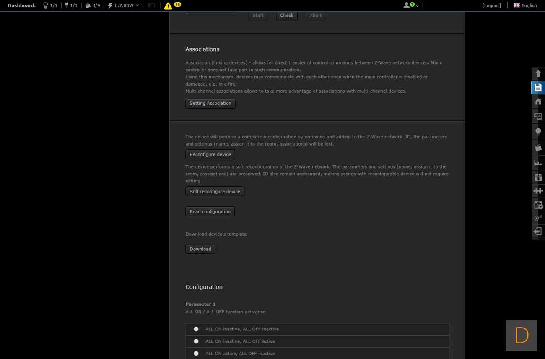The height and width of the screenshot is (359, 545).
Task: Click the Setting Association button
Action: 210,104
